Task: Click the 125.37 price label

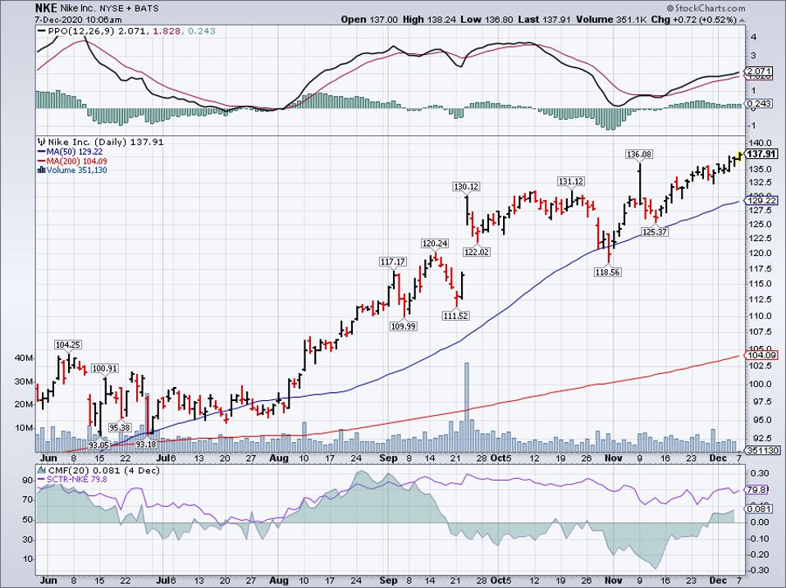Action: 655,232
